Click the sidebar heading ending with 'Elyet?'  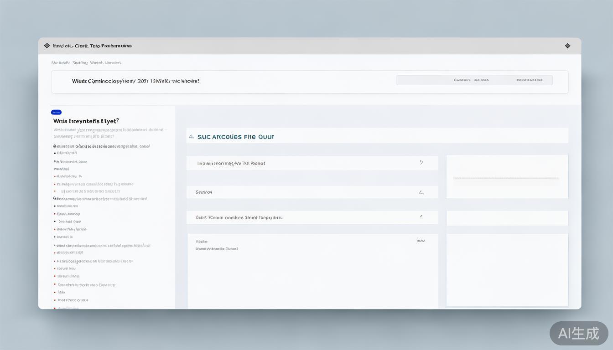pos(86,121)
